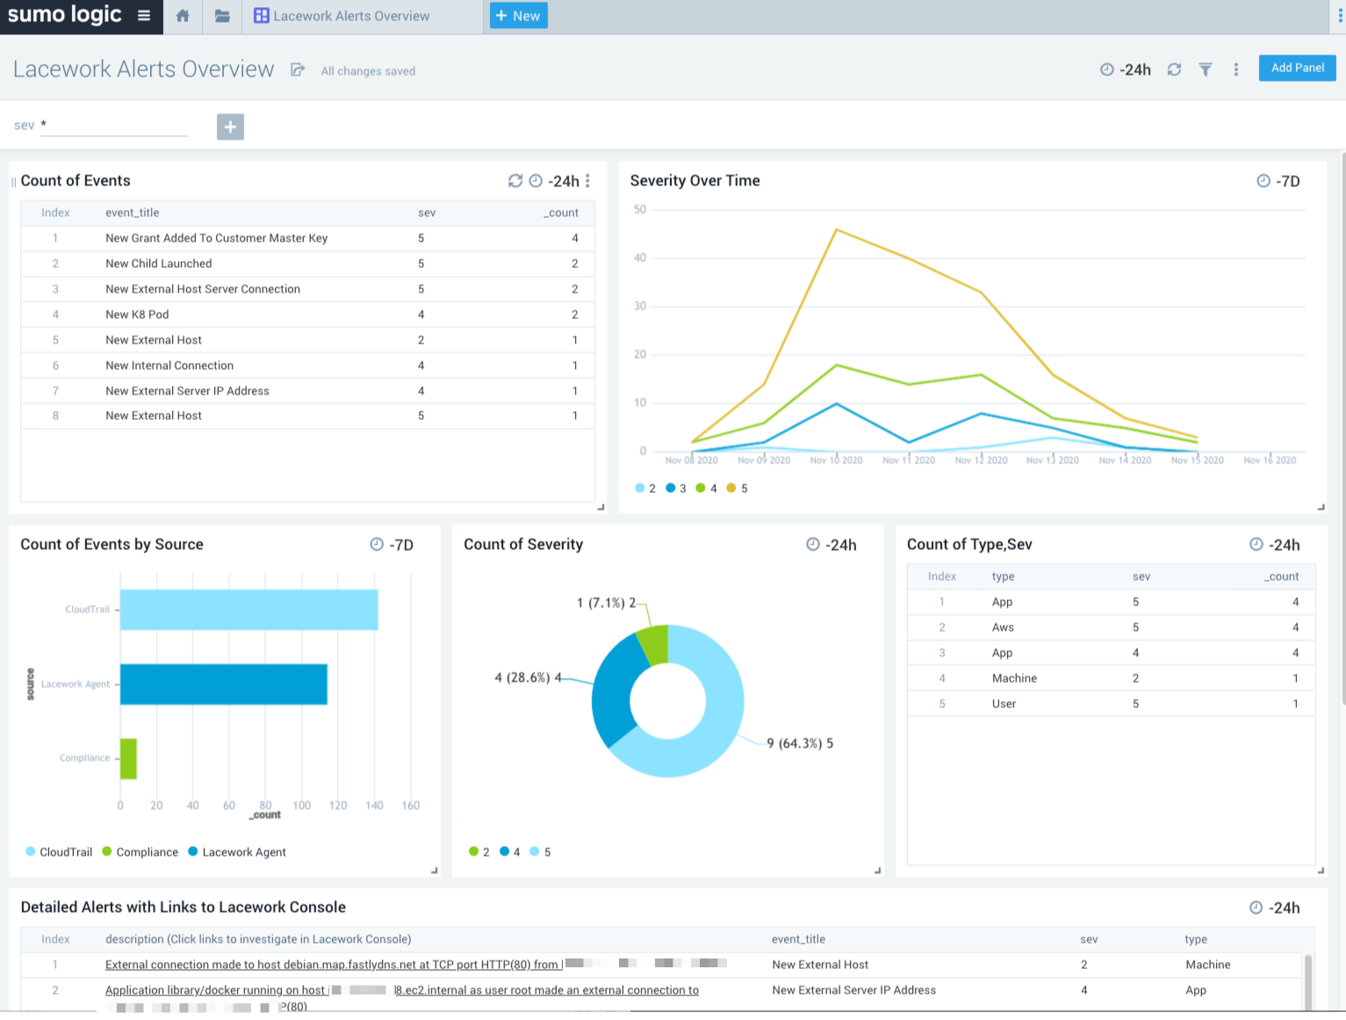The width and height of the screenshot is (1346, 1020).
Task: Toggle severity 5 legend in Severity Over Time
Action: coord(738,488)
